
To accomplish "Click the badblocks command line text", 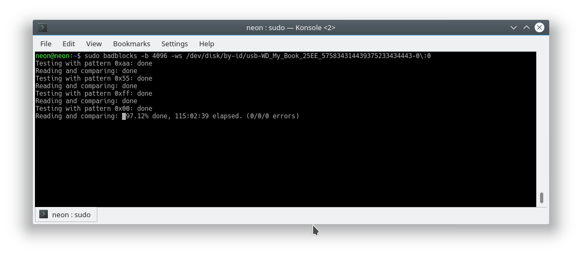I will [x=258, y=56].
